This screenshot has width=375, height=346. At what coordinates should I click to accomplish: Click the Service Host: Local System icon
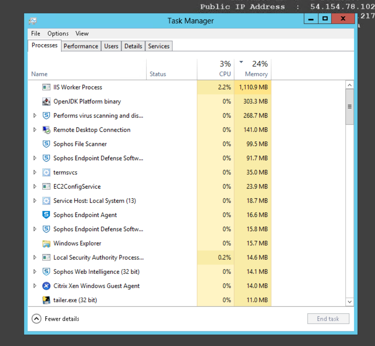(x=46, y=200)
